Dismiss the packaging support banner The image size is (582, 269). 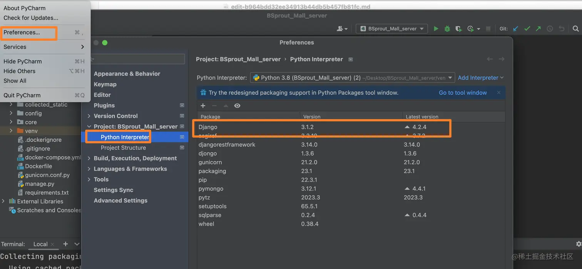(499, 92)
